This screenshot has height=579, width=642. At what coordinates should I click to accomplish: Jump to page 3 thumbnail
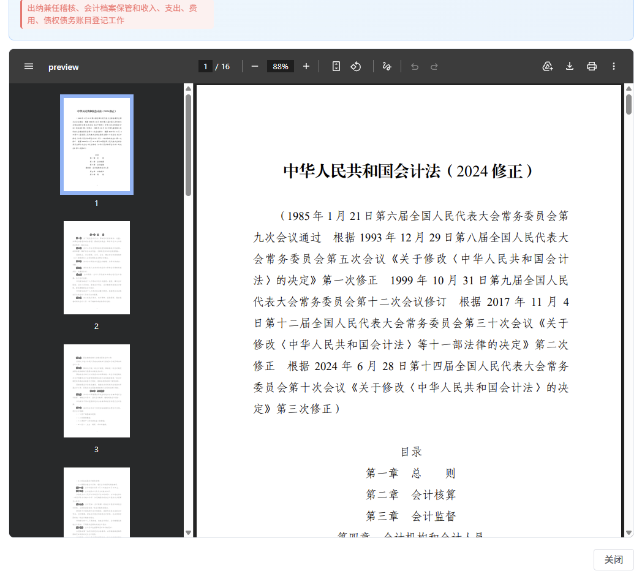tap(97, 391)
